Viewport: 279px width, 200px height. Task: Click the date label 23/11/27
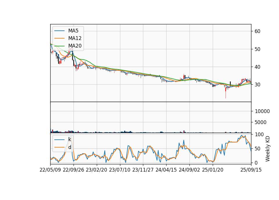click(x=143, y=170)
